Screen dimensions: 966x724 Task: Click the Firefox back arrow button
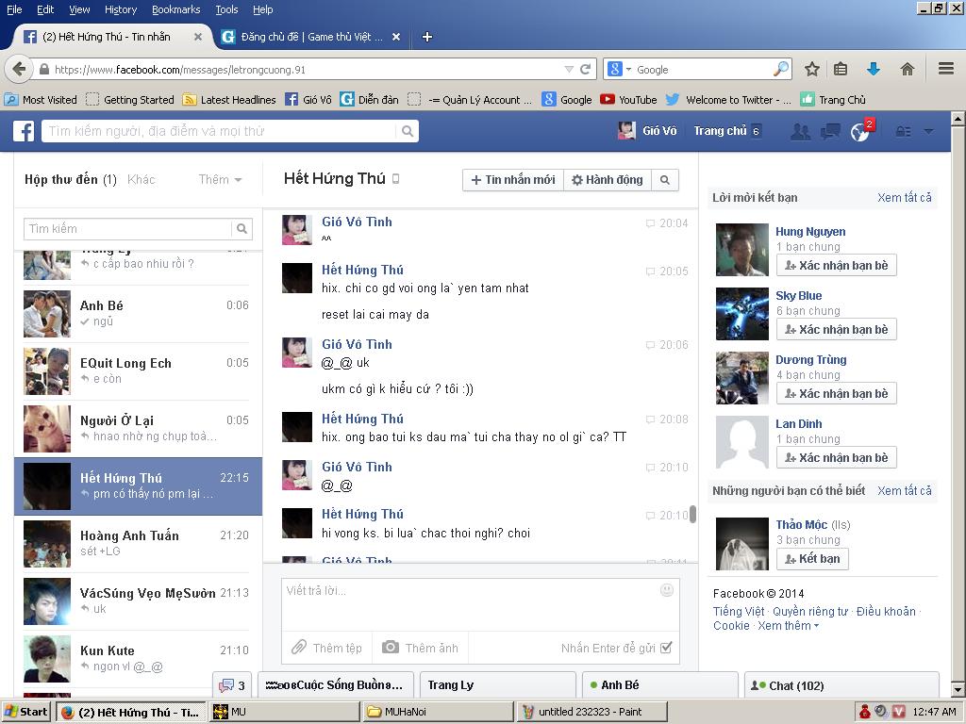[x=19, y=69]
